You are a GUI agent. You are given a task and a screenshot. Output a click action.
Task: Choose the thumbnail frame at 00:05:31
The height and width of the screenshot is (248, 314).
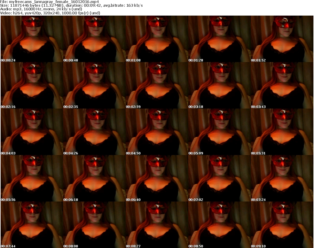pos(282,132)
